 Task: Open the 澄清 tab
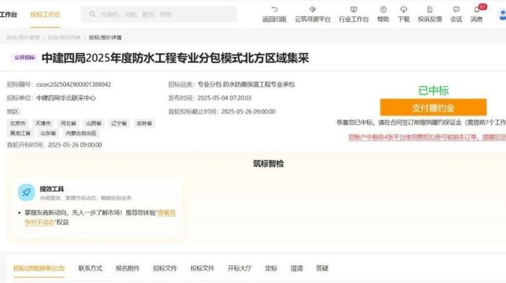tap(296, 268)
